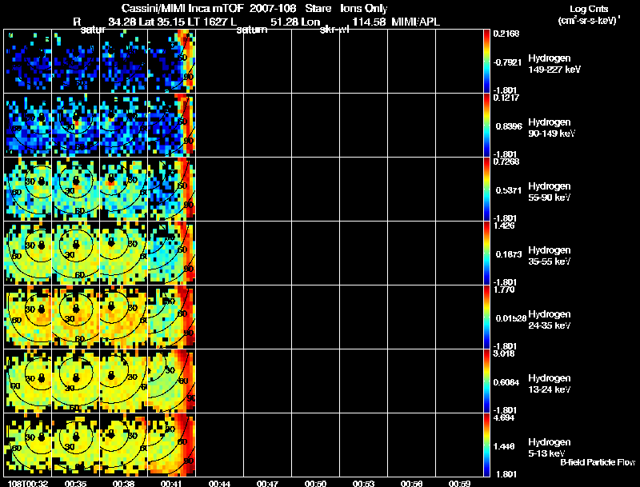Click the 00:41 time axis tick label
The width and height of the screenshot is (640, 487).
pyautogui.click(x=172, y=483)
